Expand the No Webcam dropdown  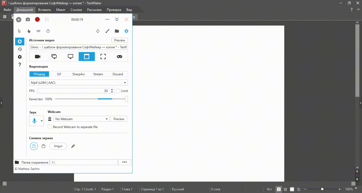coord(81,119)
